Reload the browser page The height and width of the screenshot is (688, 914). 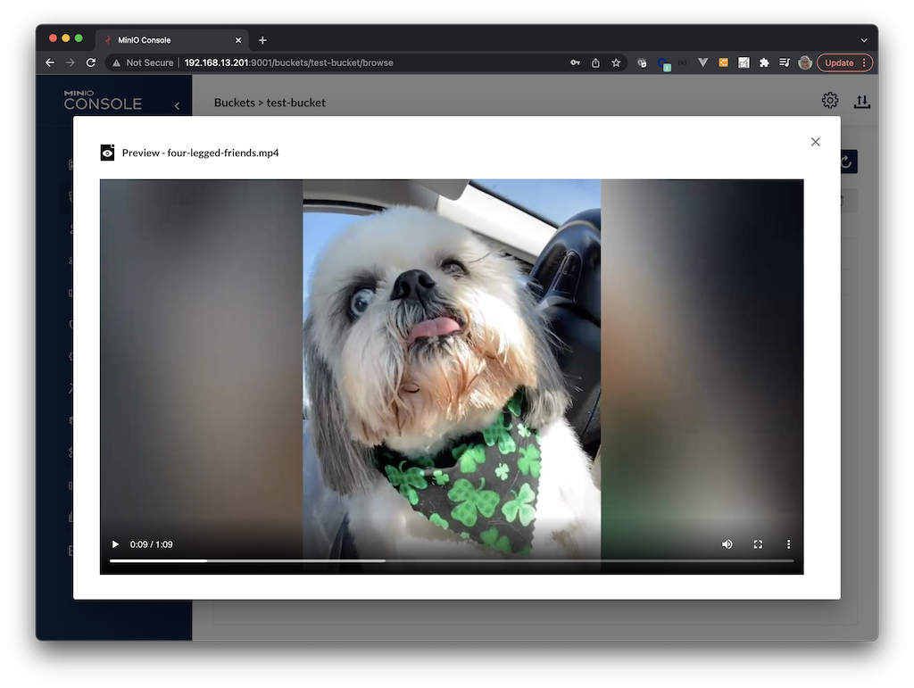[x=90, y=63]
